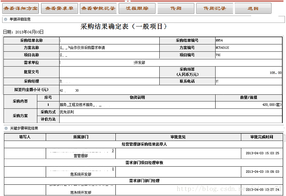The width and height of the screenshot is (286, 196).
Task: Click the 采购内容 row header
Action: click(20, 101)
